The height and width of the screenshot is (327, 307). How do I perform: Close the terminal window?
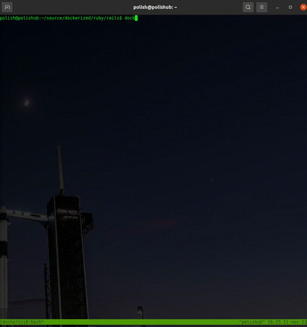(303, 7)
